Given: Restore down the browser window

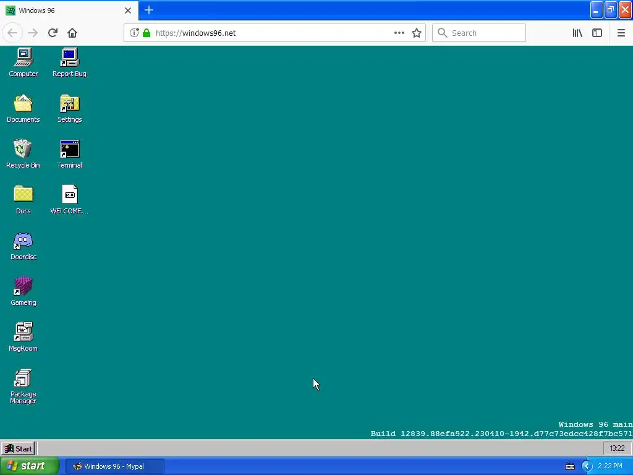Looking at the screenshot, I should coord(611,10).
